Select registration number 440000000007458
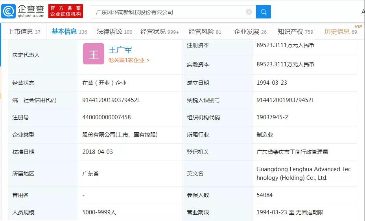This screenshot has width=365, height=221. [107, 117]
